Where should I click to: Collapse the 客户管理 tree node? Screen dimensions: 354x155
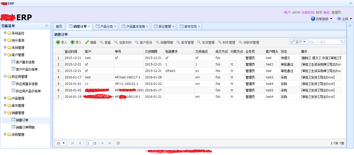(x=5, y=55)
